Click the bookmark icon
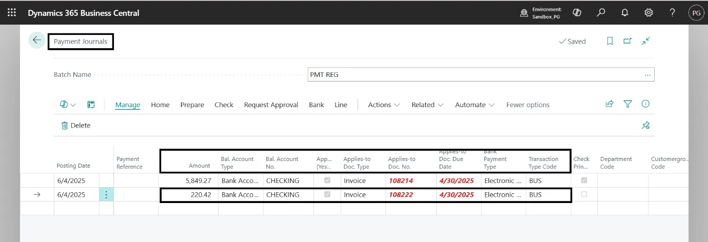Image resolution: width=708 pixels, height=242 pixels. pos(609,41)
